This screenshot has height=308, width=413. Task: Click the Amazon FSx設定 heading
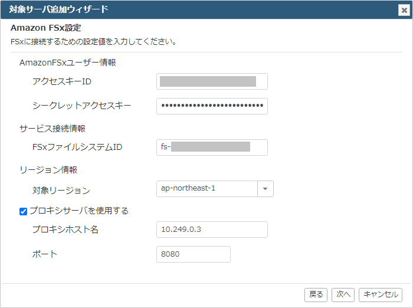46,28
